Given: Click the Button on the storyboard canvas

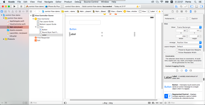Looking at the screenshot, I should 73,29.
